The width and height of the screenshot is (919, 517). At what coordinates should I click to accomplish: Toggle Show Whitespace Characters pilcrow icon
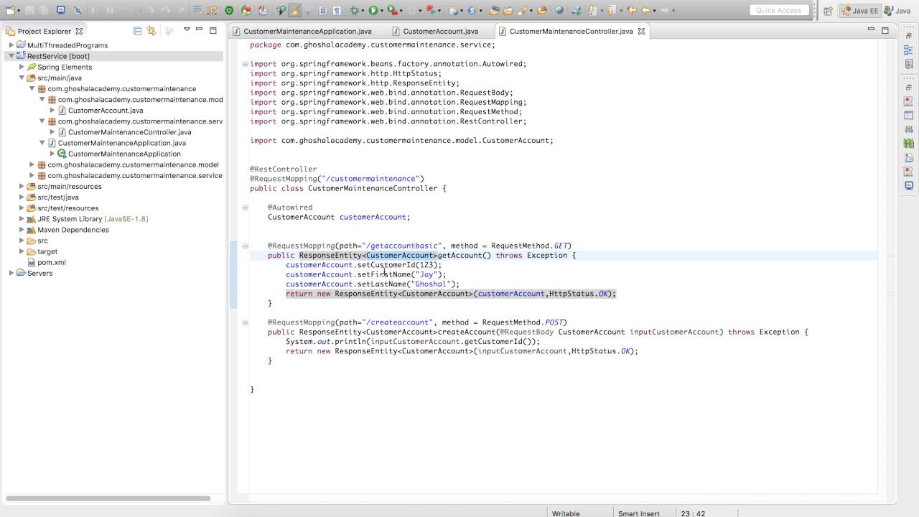pos(337,11)
